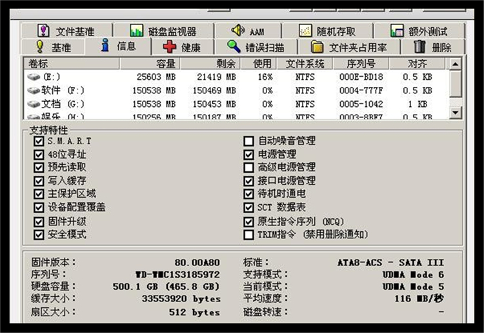This screenshot has width=484, height=333.
Task: Open the 文件夹占用率 folder usage tab
Action: 349,47
